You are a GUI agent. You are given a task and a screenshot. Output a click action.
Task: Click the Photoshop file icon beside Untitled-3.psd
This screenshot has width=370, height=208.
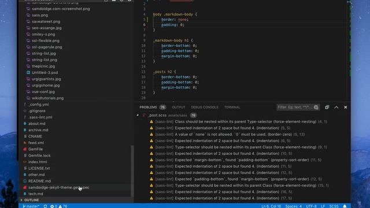pos(28,73)
